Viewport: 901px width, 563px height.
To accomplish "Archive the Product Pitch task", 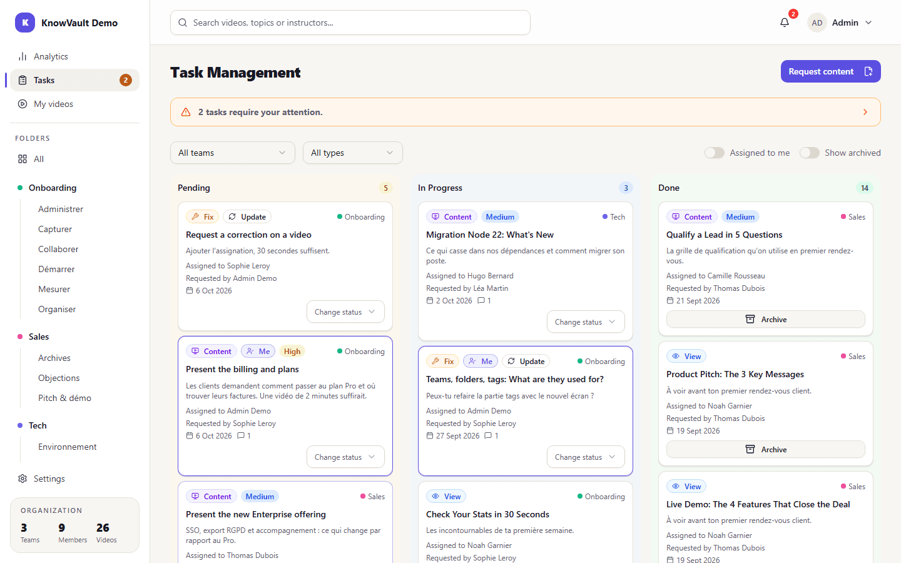I will click(766, 449).
